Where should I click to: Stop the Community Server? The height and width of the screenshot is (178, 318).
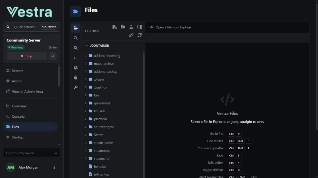pyautogui.click(x=27, y=56)
